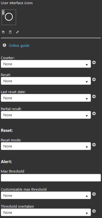Click the arrow icon beside Reset mode
The width and height of the screenshot is (102, 218).
pos(94,145)
